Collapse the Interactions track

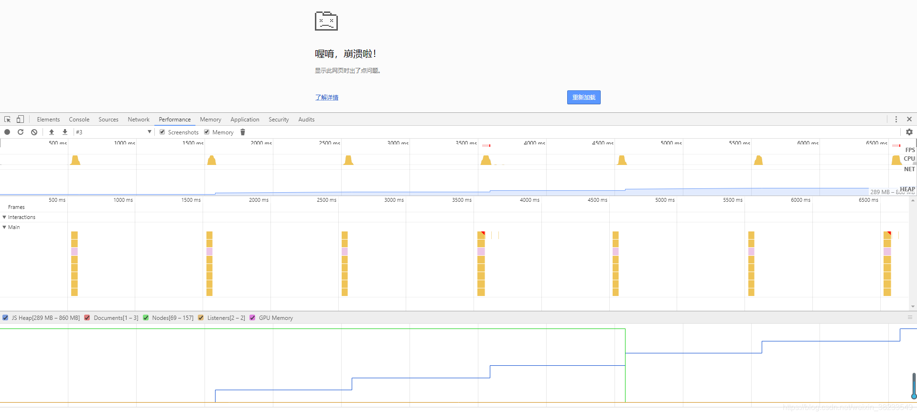tap(5, 218)
